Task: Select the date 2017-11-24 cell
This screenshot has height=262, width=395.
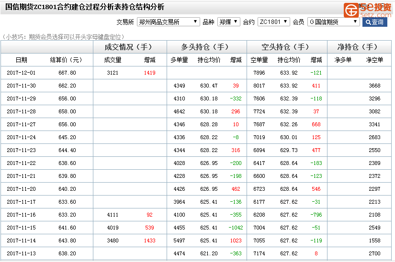Action: pos(21,137)
